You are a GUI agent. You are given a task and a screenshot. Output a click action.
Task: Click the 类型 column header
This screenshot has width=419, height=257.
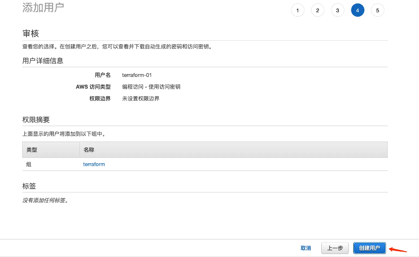click(31, 150)
